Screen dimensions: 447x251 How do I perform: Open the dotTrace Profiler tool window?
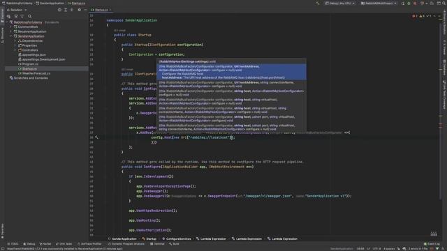[x=89, y=244]
